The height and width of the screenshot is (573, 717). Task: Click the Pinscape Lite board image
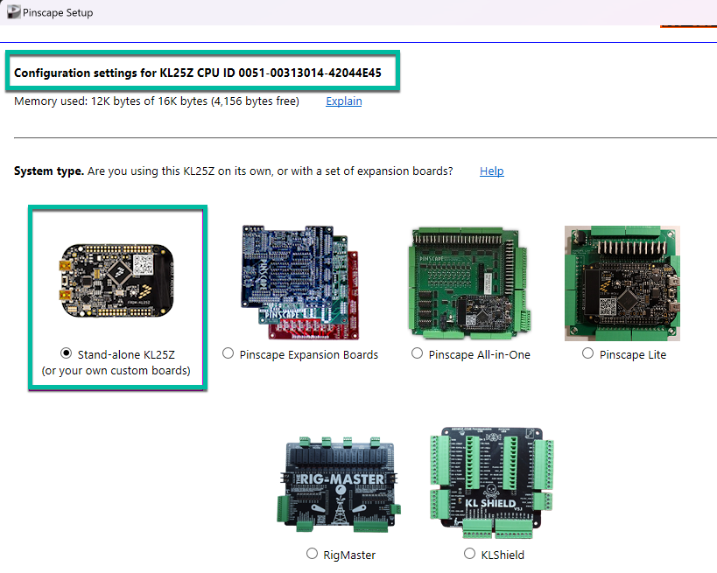622,283
